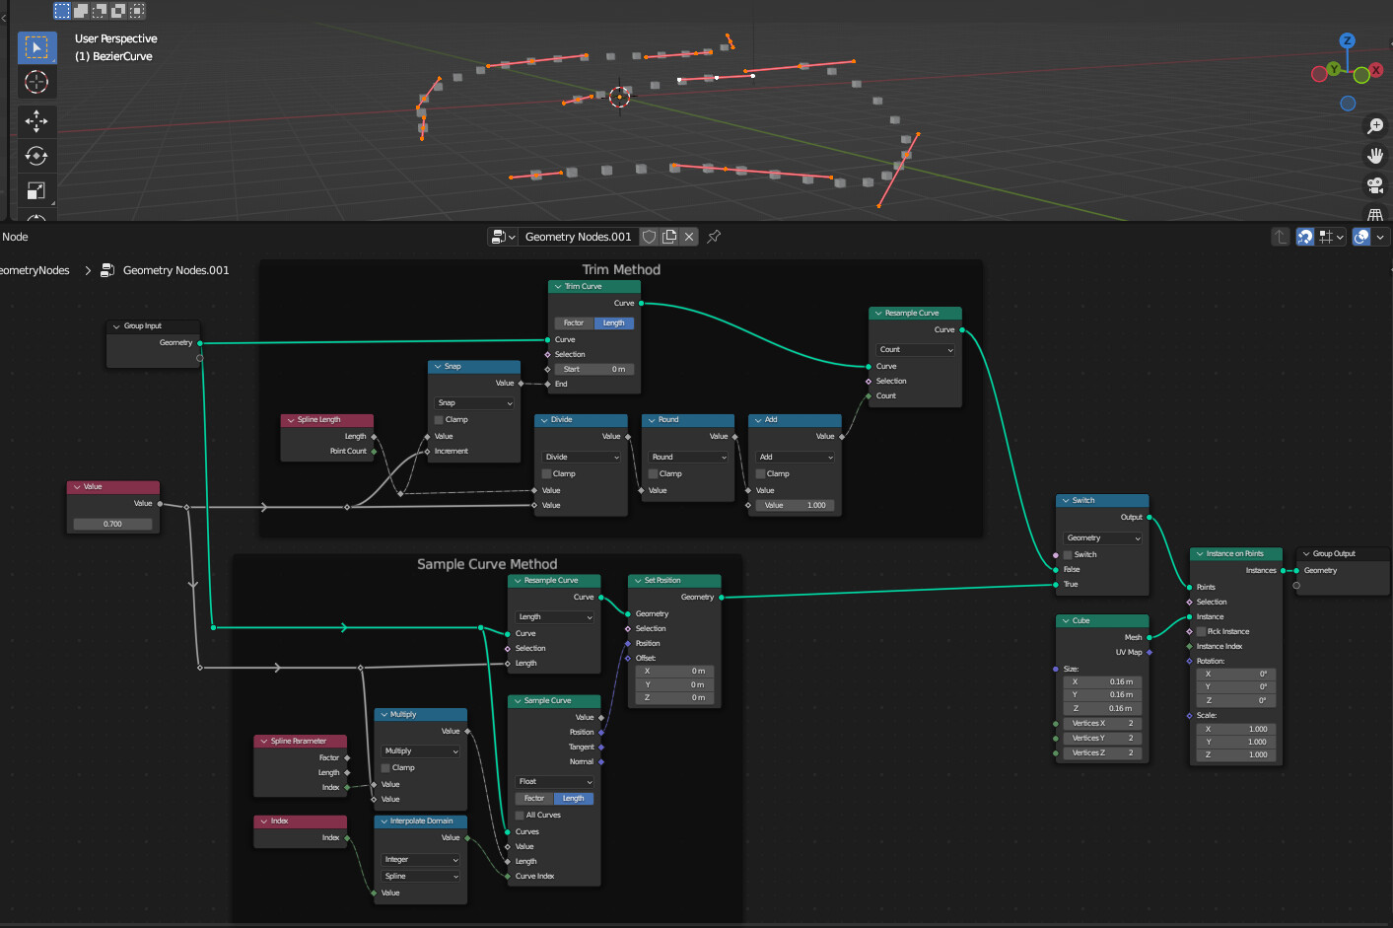Open the GeometryNodes breadcrumb entry
Viewport: 1393px width, 928px height.
point(35,269)
